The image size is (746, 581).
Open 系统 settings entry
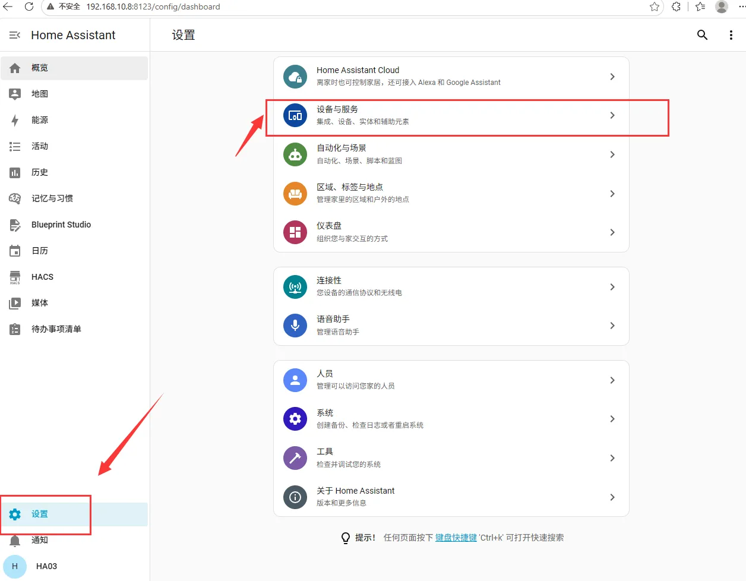(x=451, y=419)
